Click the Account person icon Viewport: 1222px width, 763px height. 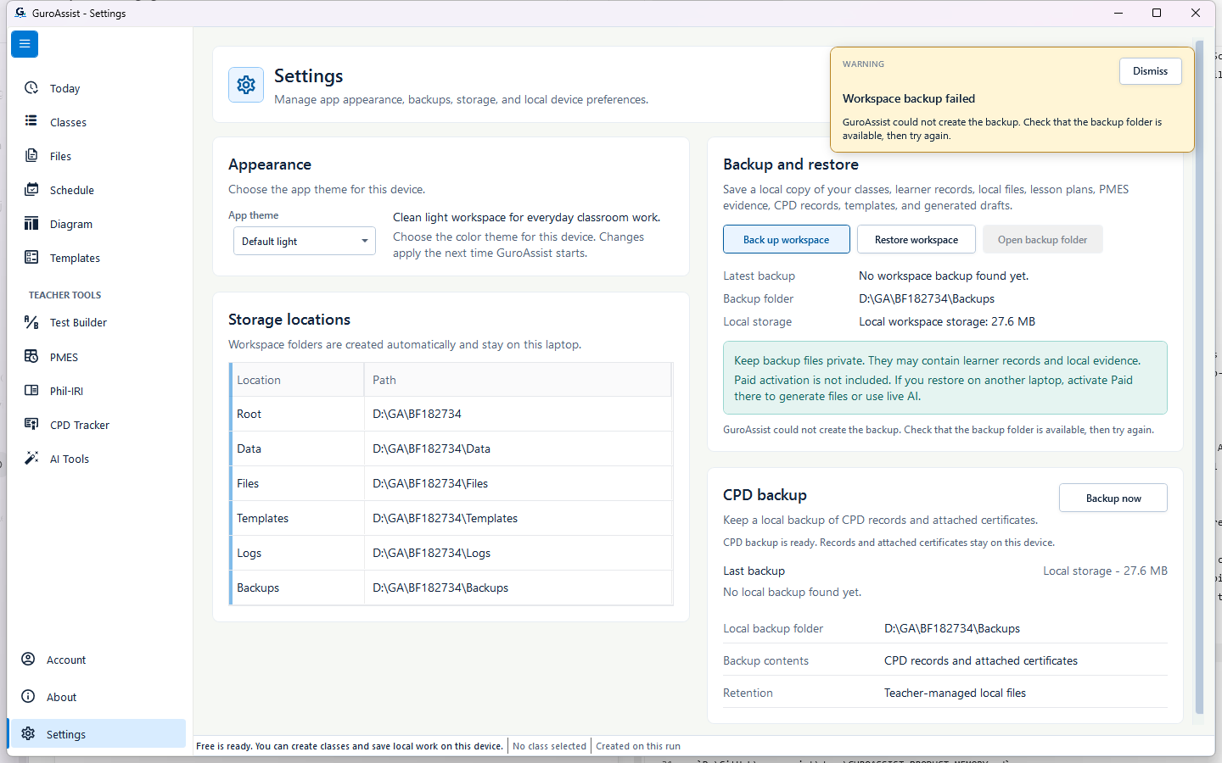click(28, 659)
